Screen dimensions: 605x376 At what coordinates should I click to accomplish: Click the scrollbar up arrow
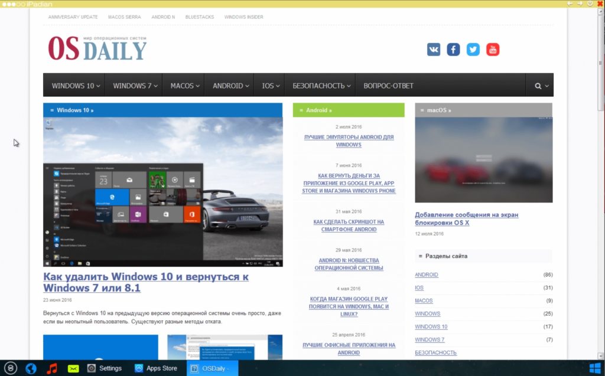coord(600,11)
